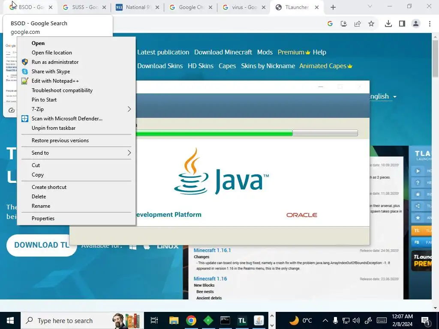Choose Open in the context menu
Screen dimensions: 439x329
76,43
